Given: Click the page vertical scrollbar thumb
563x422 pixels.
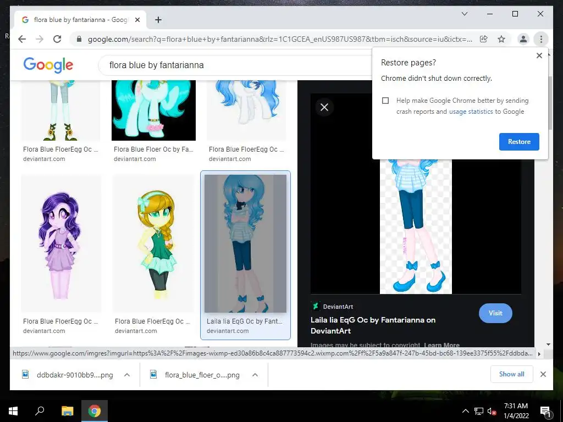Looking at the screenshot, I should click(550, 102).
